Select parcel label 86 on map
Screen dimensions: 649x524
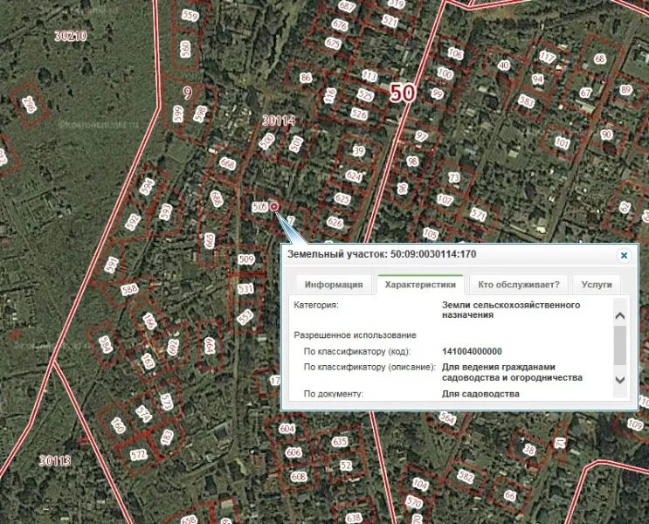tap(306, 78)
